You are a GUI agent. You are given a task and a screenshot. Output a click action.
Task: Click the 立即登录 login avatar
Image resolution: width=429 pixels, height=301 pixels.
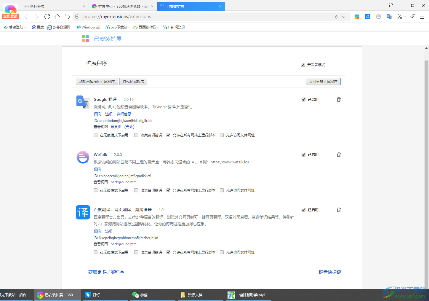pyautogui.click(x=10, y=12)
